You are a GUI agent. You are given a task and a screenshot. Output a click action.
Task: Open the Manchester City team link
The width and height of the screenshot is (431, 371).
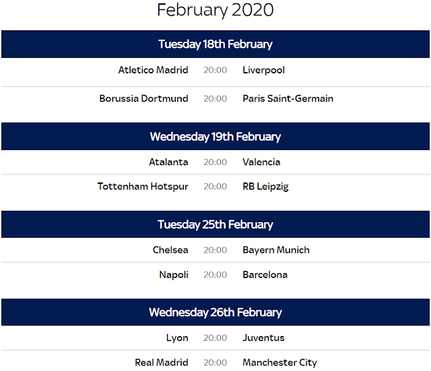tap(279, 363)
